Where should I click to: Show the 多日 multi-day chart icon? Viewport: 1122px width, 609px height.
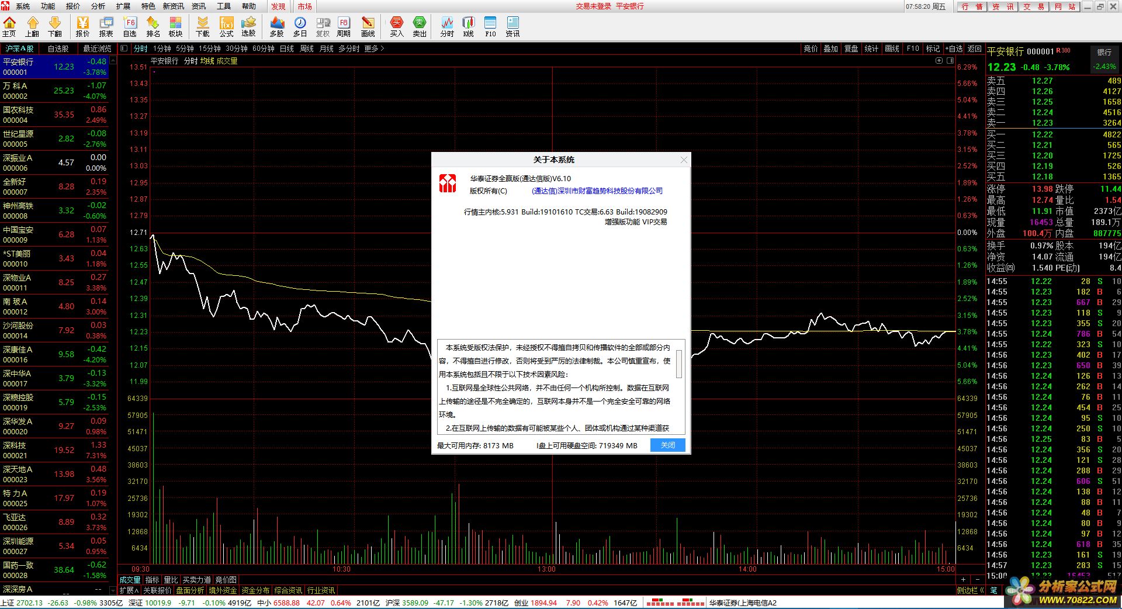(x=300, y=27)
